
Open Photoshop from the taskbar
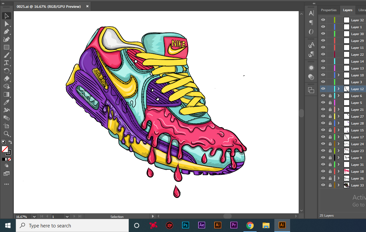186,225
